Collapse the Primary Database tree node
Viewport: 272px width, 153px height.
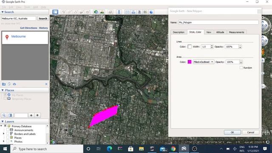click(x=2, y=126)
